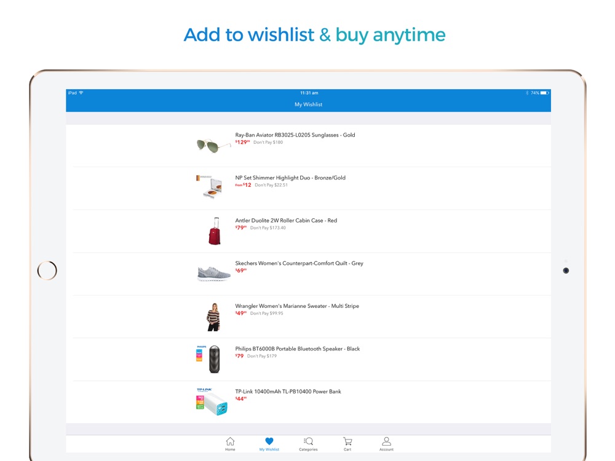
Task: Open the Account profile icon
Action: coord(386,441)
